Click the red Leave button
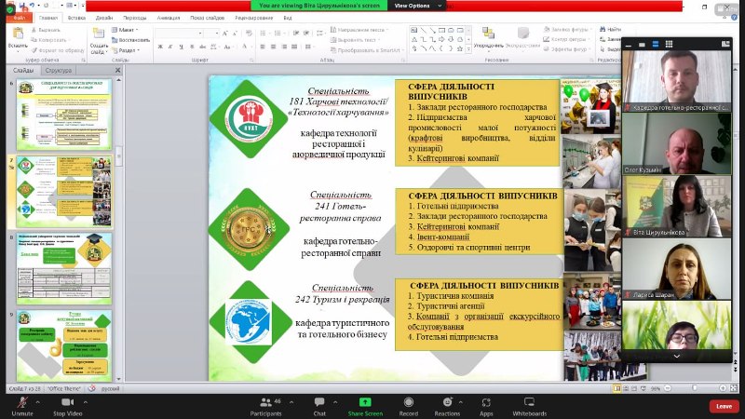The image size is (745, 419). click(x=724, y=406)
